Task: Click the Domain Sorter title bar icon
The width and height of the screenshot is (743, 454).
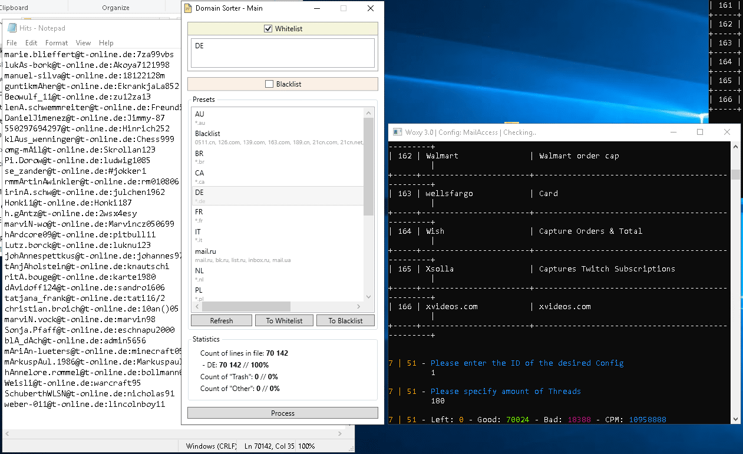Action: [x=188, y=9]
